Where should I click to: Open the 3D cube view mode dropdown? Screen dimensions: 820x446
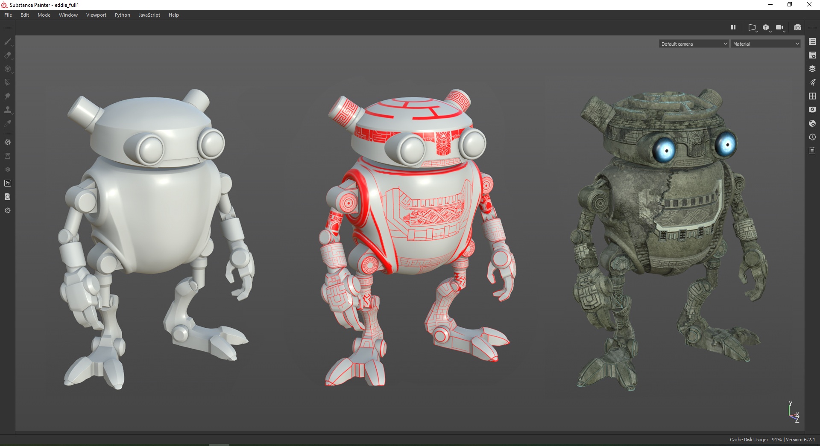(x=767, y=28)
